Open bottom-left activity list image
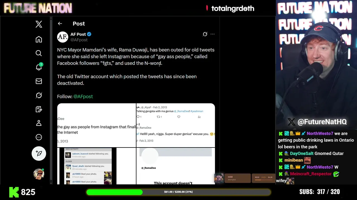 (97, 166)
